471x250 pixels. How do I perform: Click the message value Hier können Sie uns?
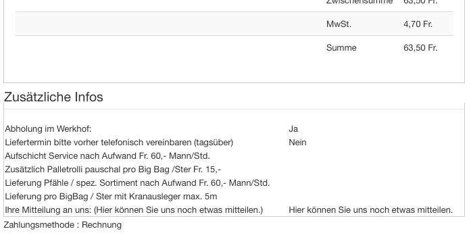click(x=371, y=210)
